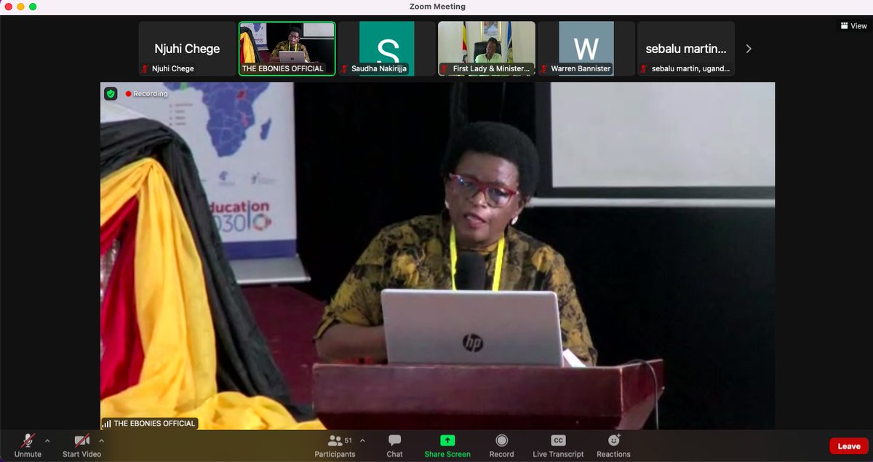Click the muted mic icon on Njuhi Chege tile
The width and height of the screenshot is (873, 462).
pos(145,69)
